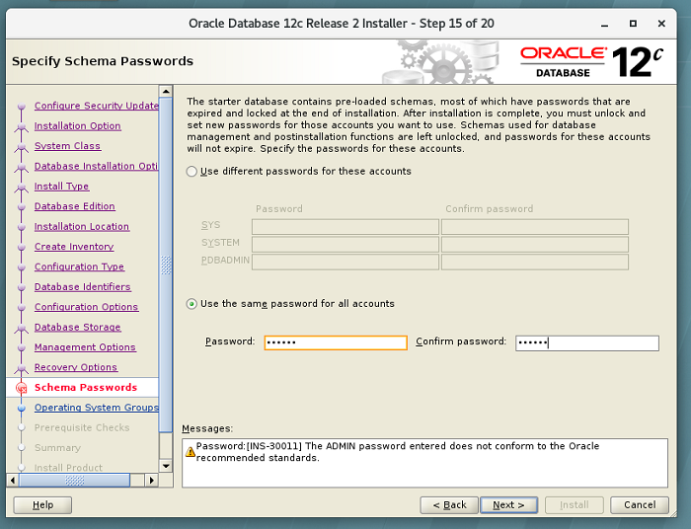Viewport: 691px width, 529px height.
Task: Click the Schema Passwords current step icon
Action: (21, 388)
